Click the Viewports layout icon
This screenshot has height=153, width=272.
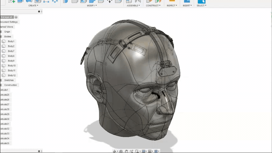click(156, 151)
